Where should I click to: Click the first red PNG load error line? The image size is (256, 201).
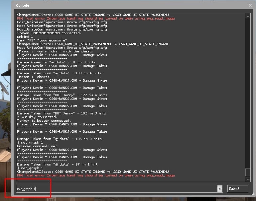96,19
